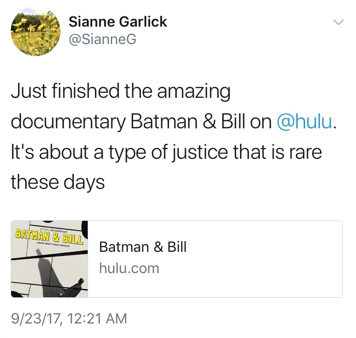The height and width of the screenshot is (338, 356).
Task: Click the poster's shadowed figure feet area
Action: pos(74,290)
